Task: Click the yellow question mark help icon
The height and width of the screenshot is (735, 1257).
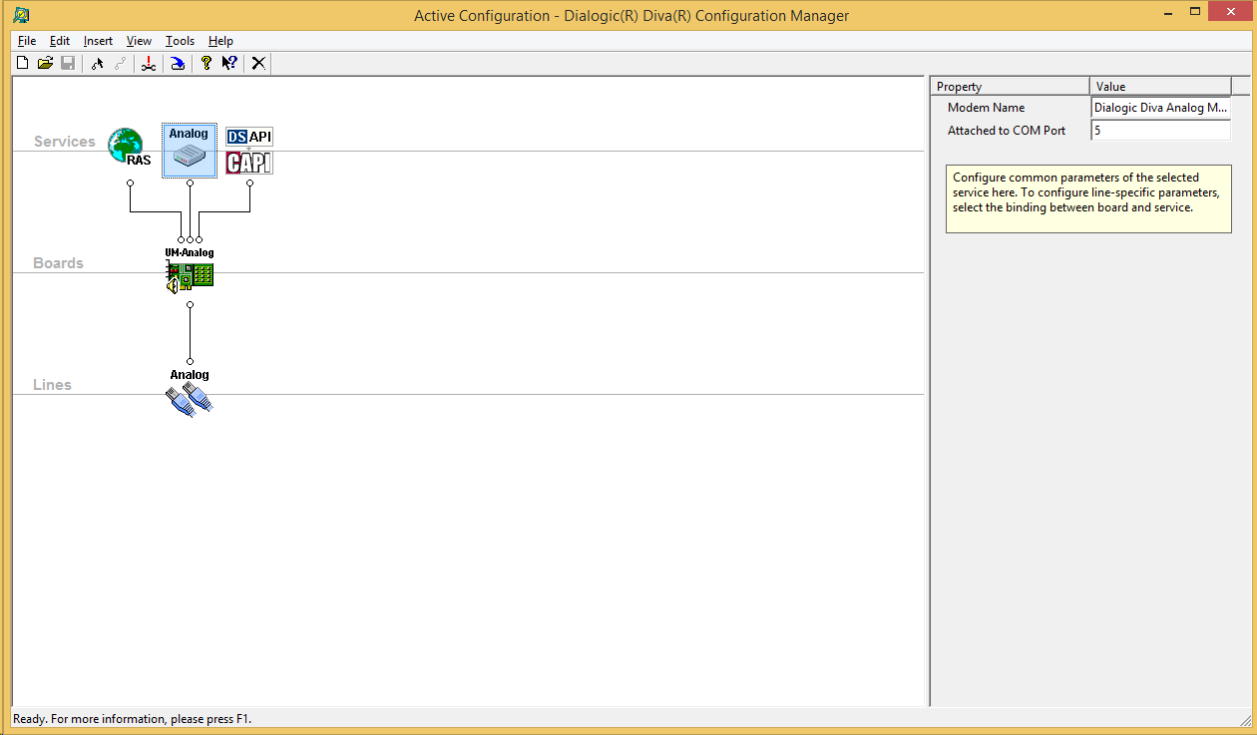Action: (x=207, y=64)
